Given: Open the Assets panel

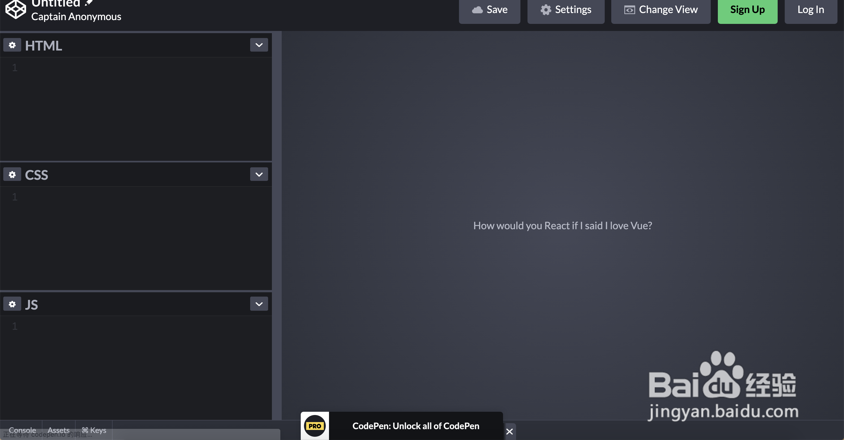Looking at the screenshot, I should [59, 430].
